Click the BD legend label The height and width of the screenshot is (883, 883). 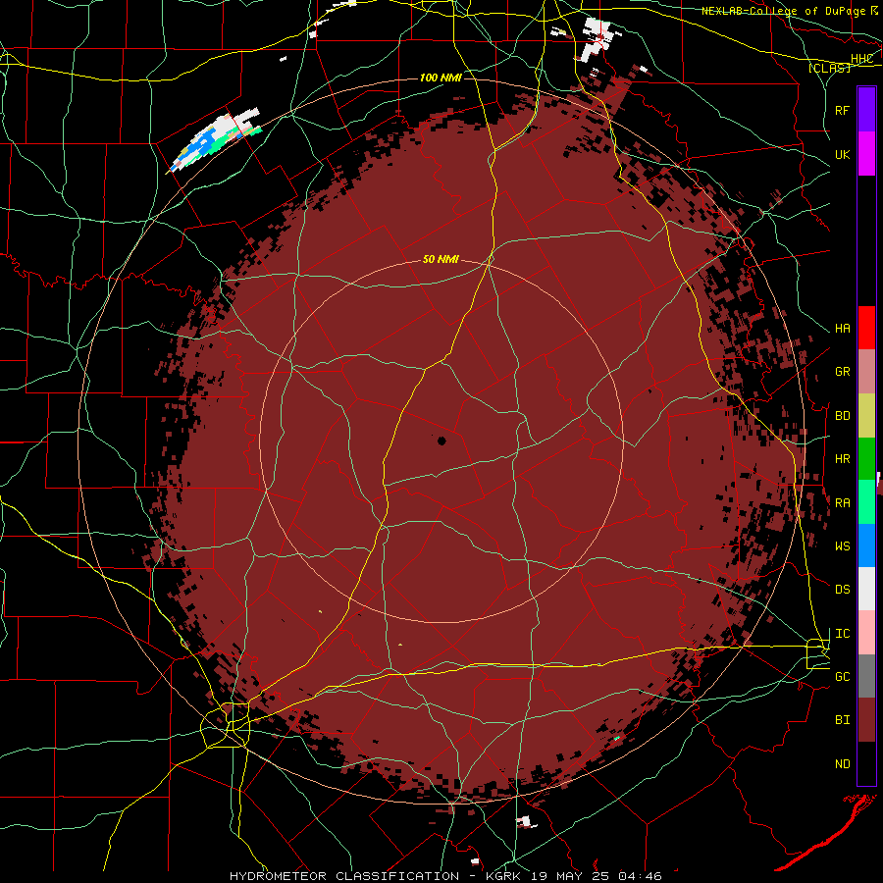pos(842,416)
